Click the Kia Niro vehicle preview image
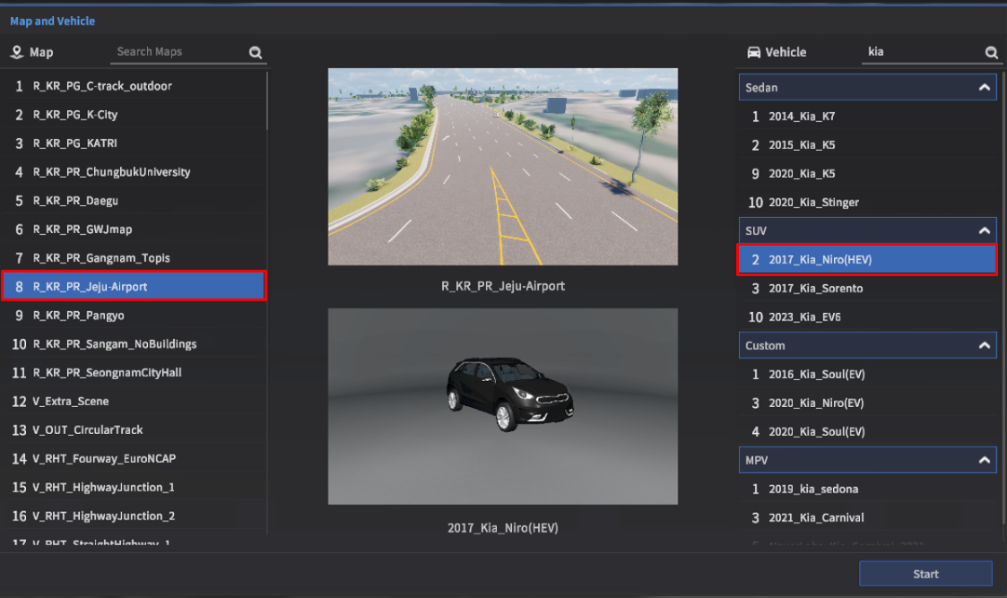 tap(502, 406)
